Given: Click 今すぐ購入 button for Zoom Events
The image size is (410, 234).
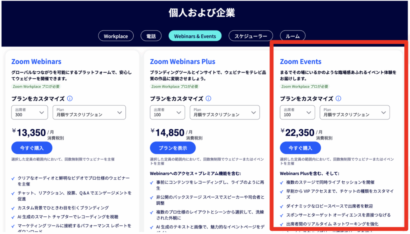Looking at the screenshot, I should (300, 148).
